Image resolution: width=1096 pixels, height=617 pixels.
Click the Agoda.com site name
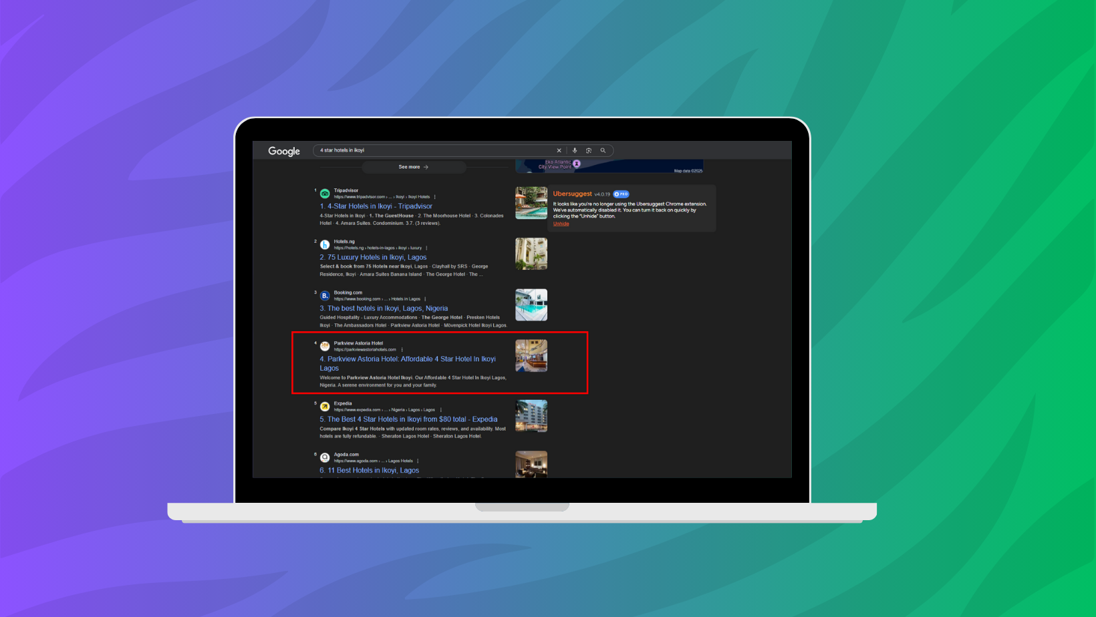tap(346, 455)
